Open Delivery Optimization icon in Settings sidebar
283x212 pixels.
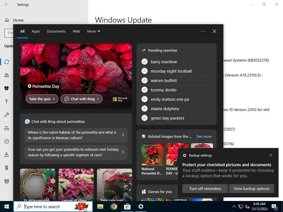(x=7, y=75)
